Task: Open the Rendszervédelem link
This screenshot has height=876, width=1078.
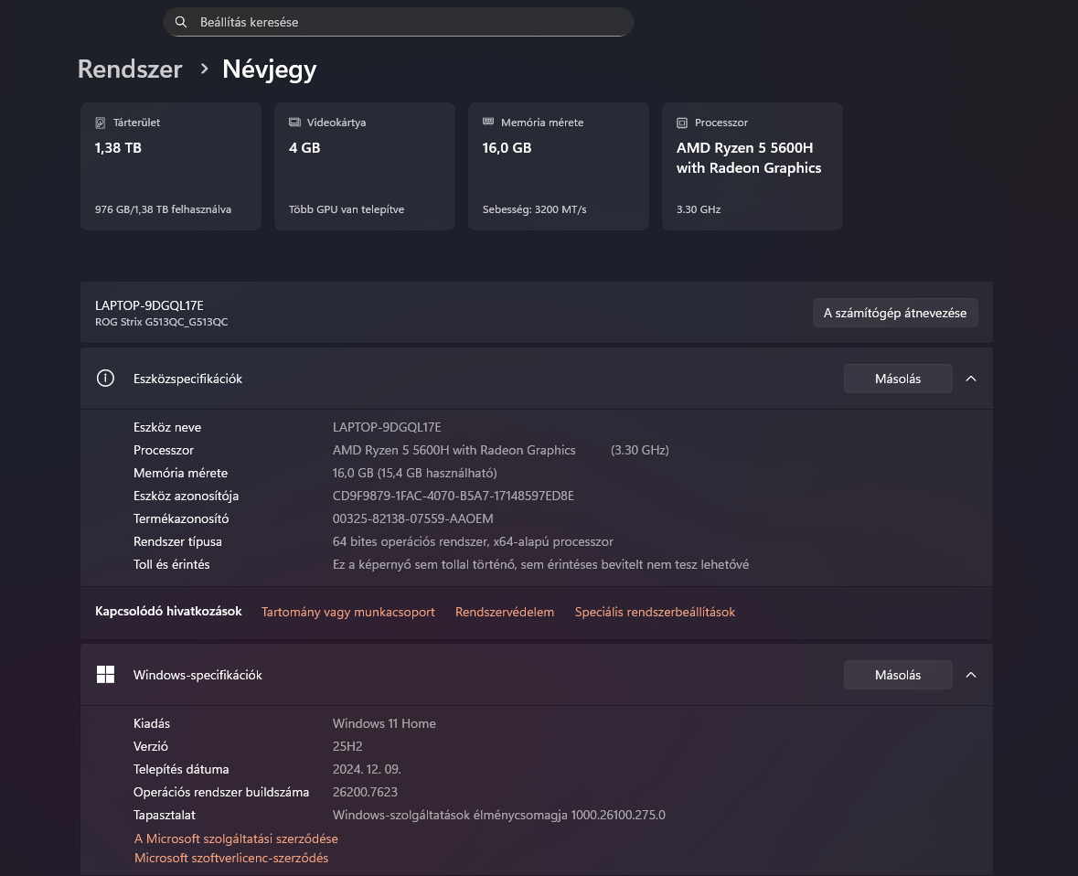Action: [505, 612]
